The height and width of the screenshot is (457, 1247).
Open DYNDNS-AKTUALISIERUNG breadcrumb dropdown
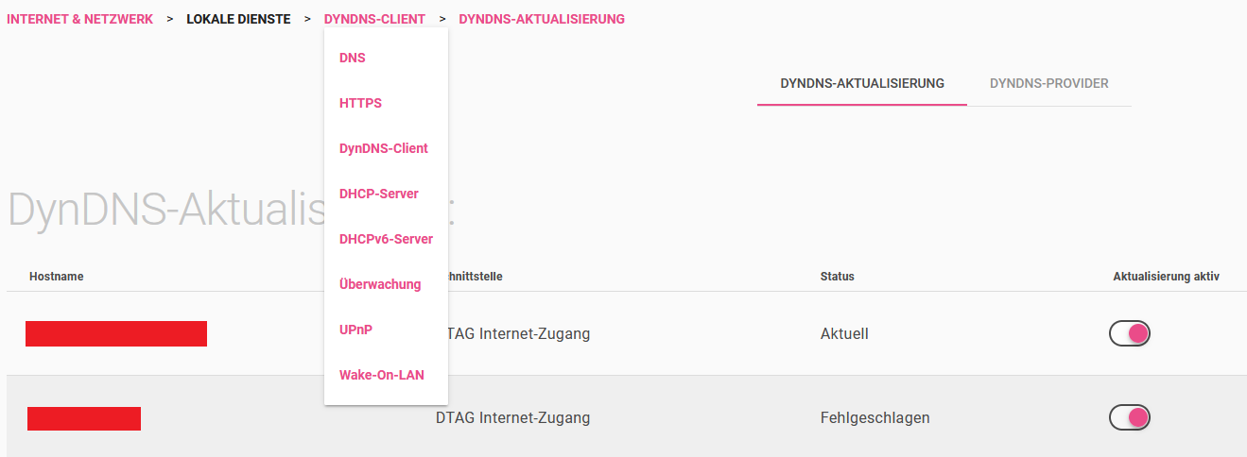pyautogui.click(x=542, y=19)
